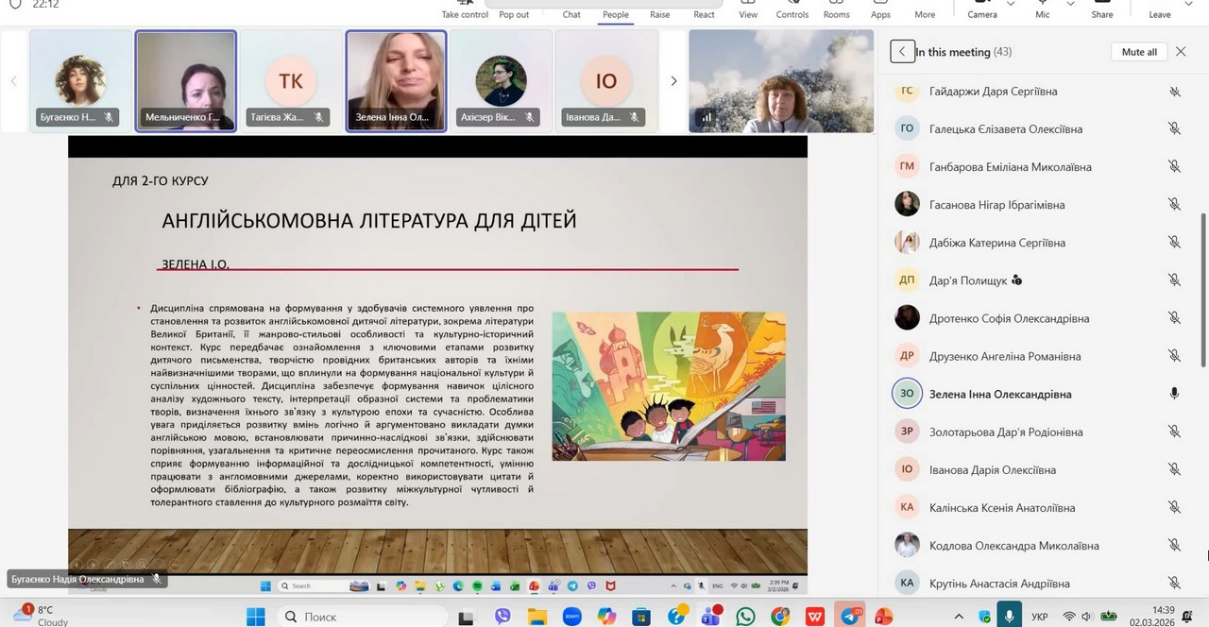Image resolution: width=1209 pixels, height=627 pixels.
Task: Open Windows Start menu
Action: 256,617
